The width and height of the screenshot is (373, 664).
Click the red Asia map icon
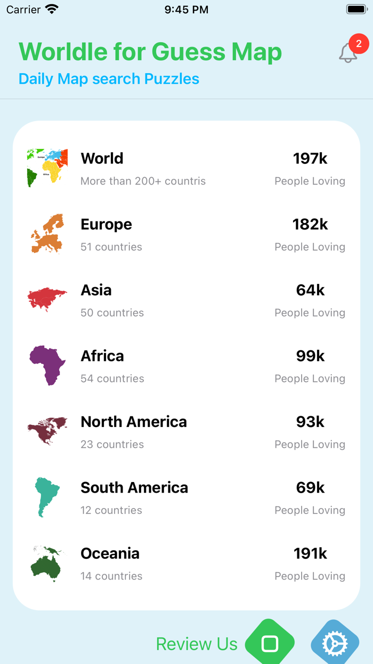click(47, 299)
